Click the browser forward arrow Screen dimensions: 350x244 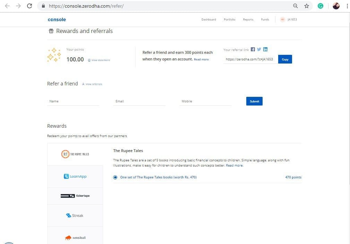pyautogui.click(x=18, y=6)
